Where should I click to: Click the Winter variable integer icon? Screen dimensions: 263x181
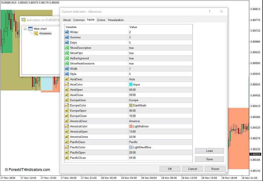[x=67, y=32]
